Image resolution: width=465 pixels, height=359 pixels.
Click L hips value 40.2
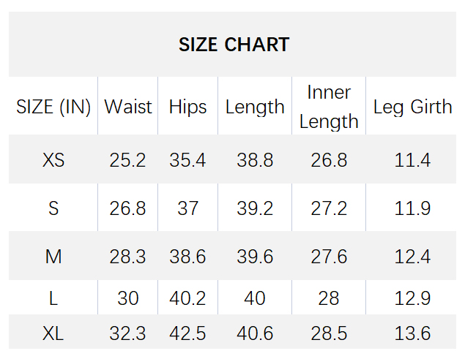coord(187,298)
